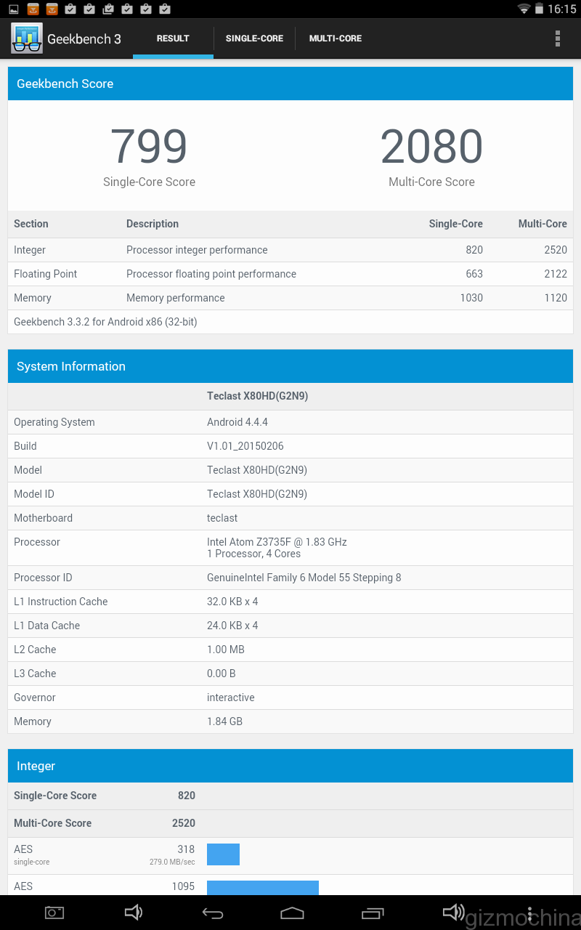
Task: Select the Processor row in System Information
Action: (290, 548)
